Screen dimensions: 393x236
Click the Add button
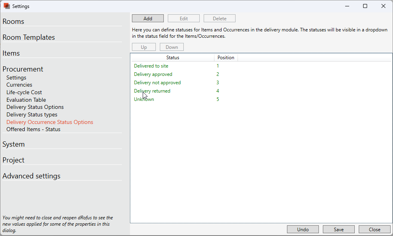[147, 19]
